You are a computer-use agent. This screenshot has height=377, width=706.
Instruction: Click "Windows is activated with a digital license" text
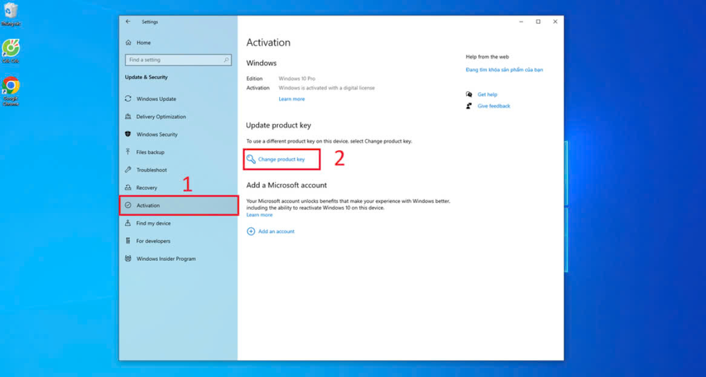(326, 88)
